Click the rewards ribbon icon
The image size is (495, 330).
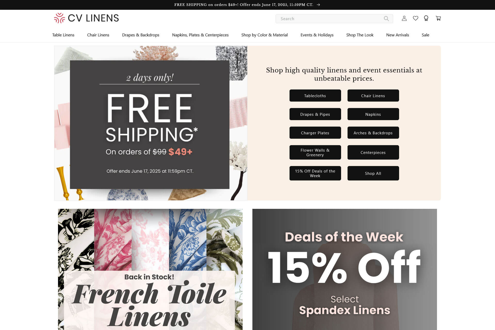pos(426,18)
